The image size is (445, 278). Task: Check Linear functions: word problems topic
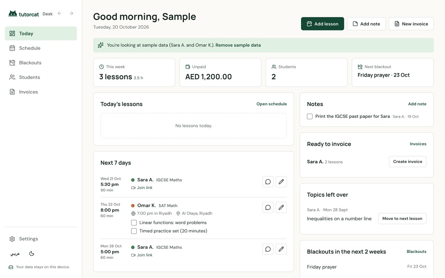[x=134, y=223]
